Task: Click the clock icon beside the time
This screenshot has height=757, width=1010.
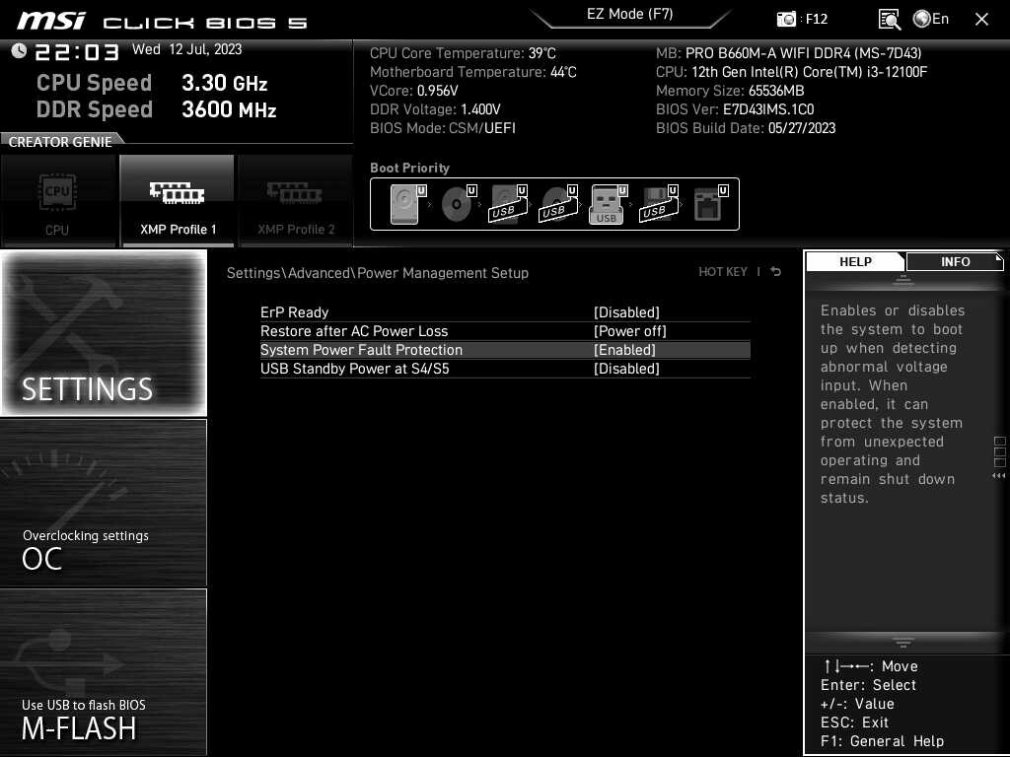Action: 20,51
